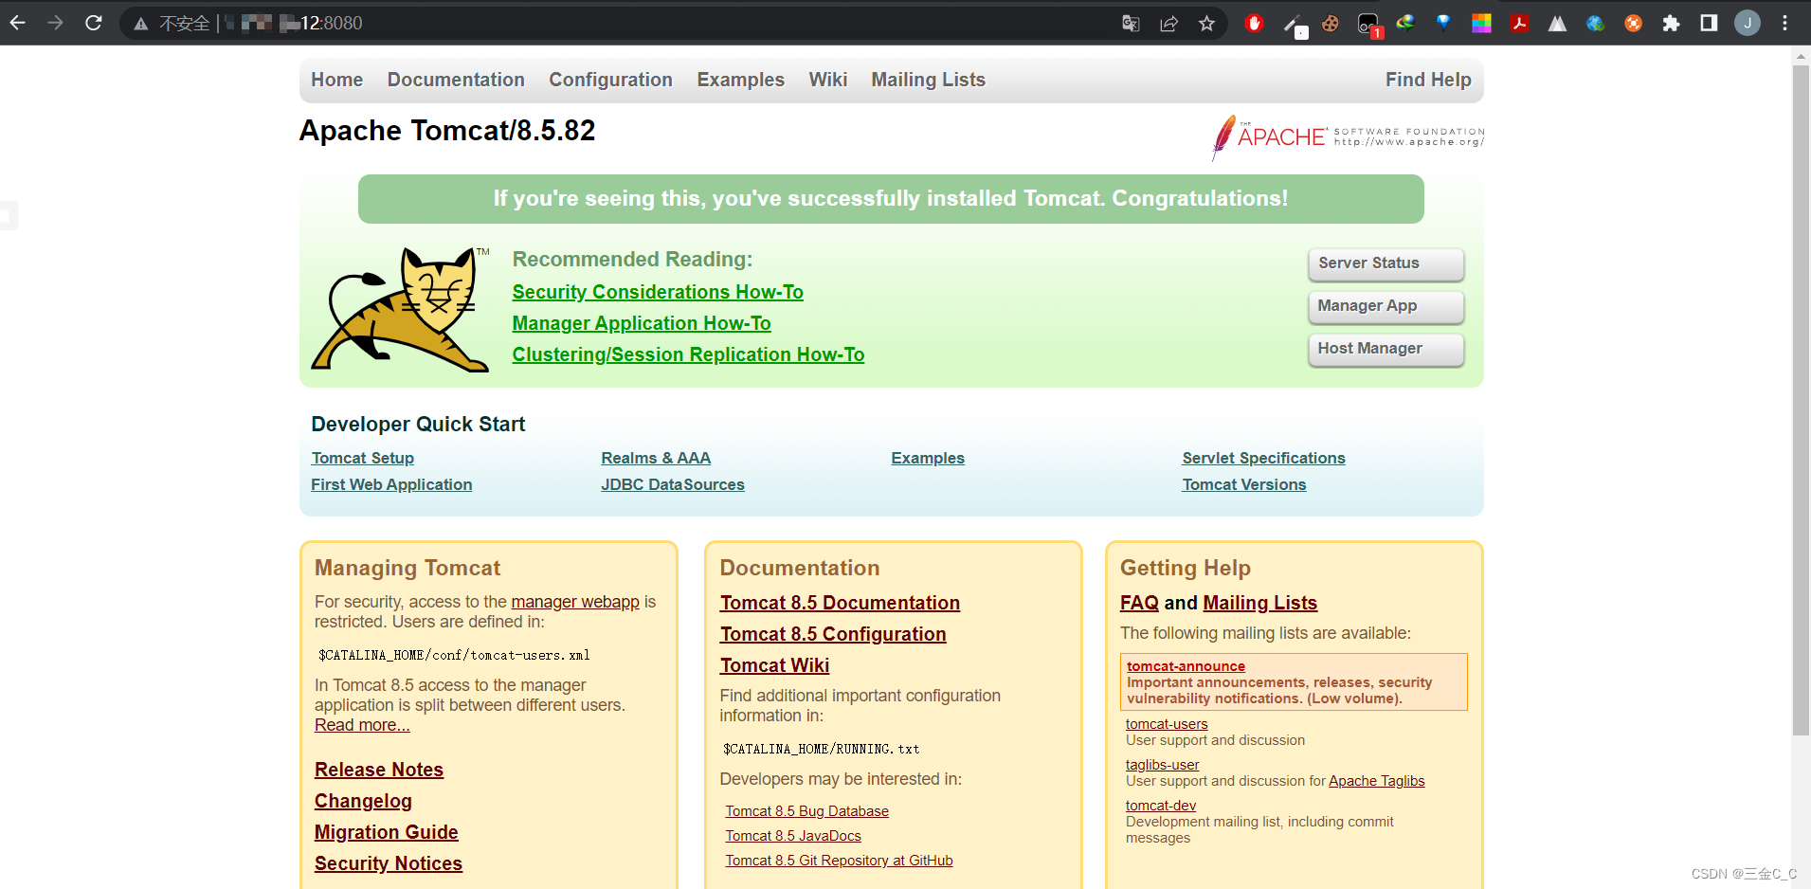
Task: Open the extension with red 1 badge
Action: [x=1368, y=25]
